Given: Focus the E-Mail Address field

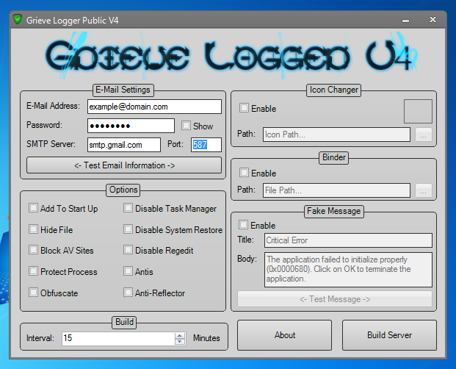Looking at the screenshot, I should [x=154, y=107].
